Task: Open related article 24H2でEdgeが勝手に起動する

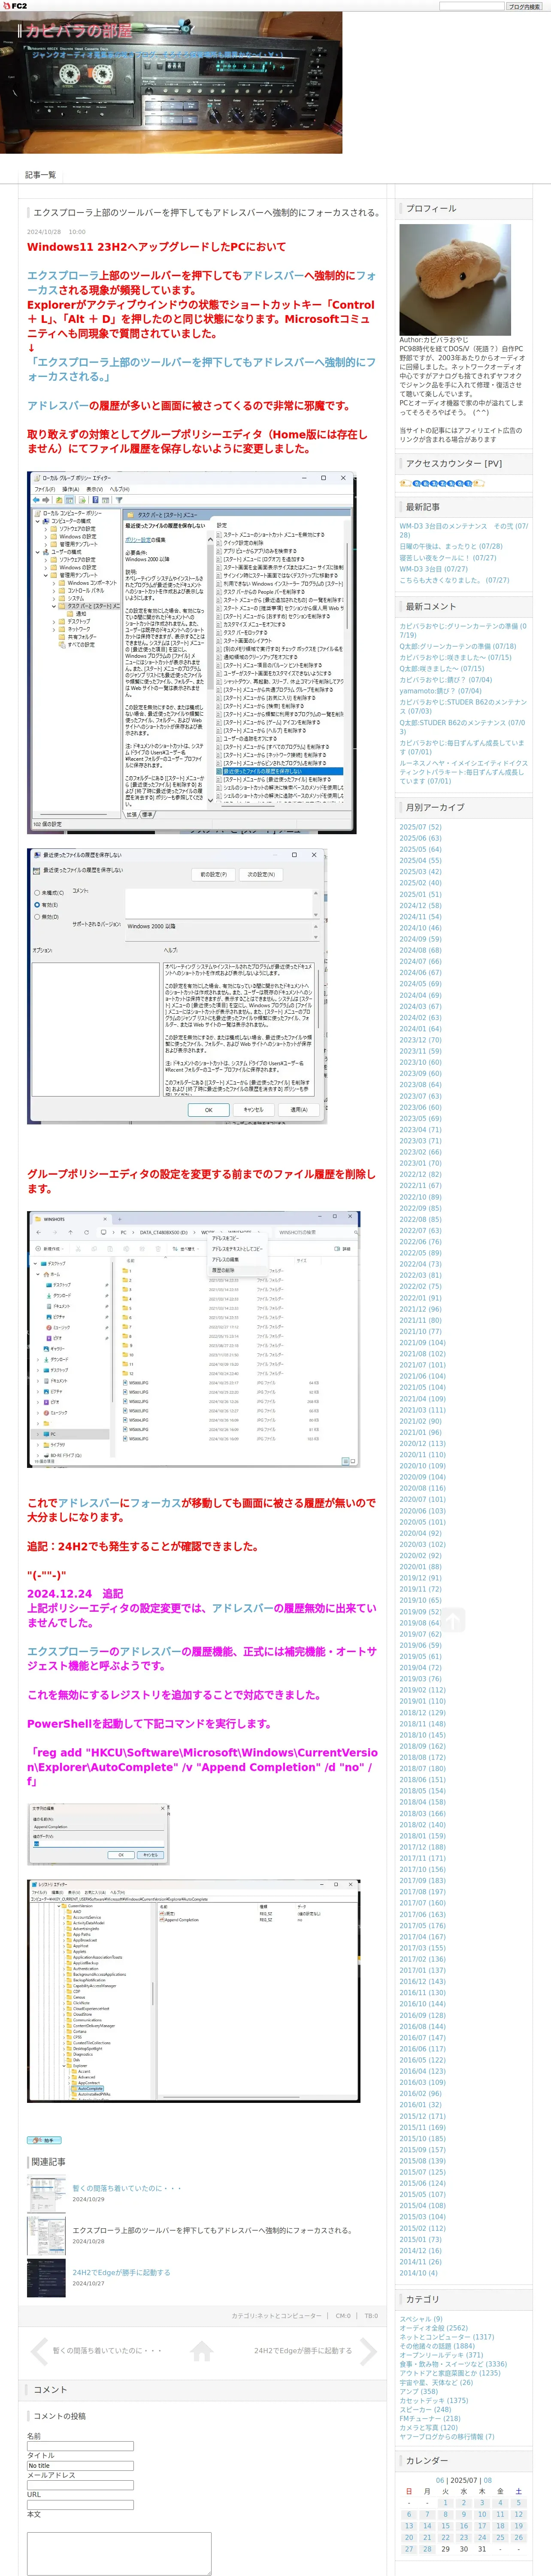Action: (x=121, y=2272)
